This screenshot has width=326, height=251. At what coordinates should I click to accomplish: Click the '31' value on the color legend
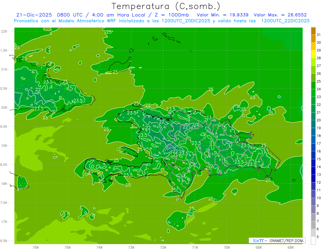[x=319, y=35]
